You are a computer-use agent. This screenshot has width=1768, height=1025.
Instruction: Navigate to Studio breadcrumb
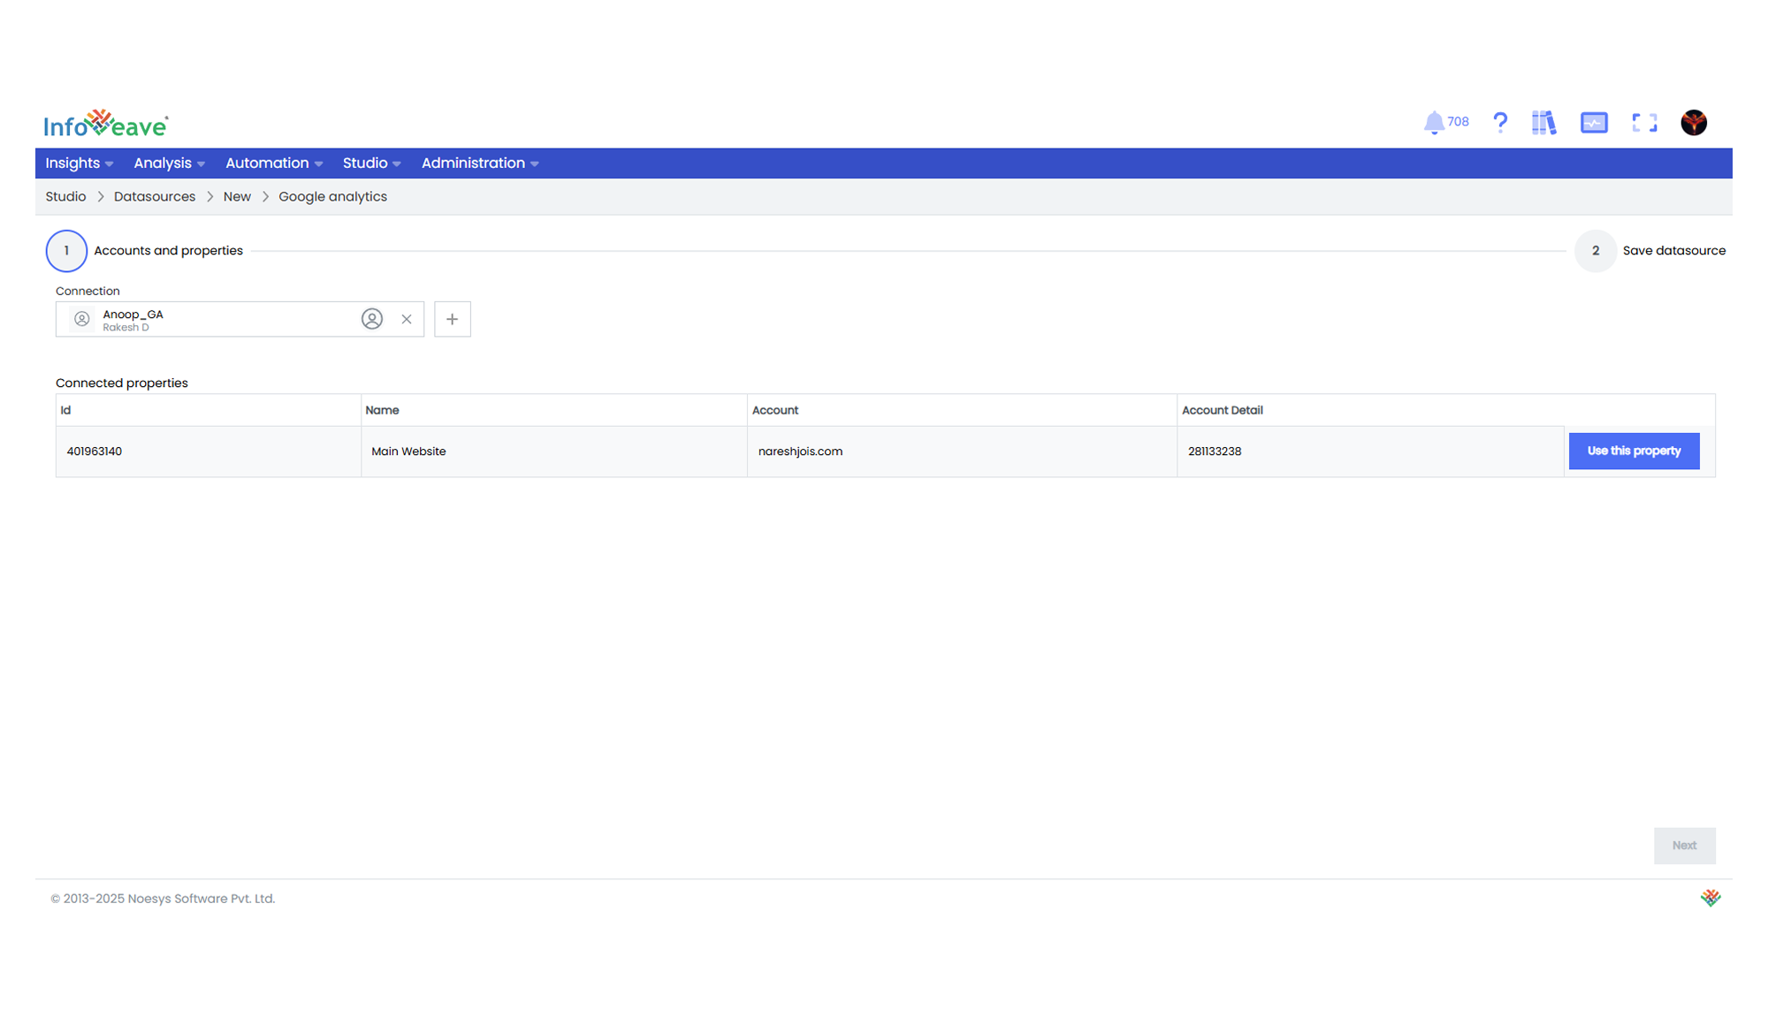pyautogui.click(x=65, y=197)
